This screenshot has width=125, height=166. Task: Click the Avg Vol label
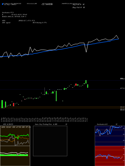tap(78, 5)
